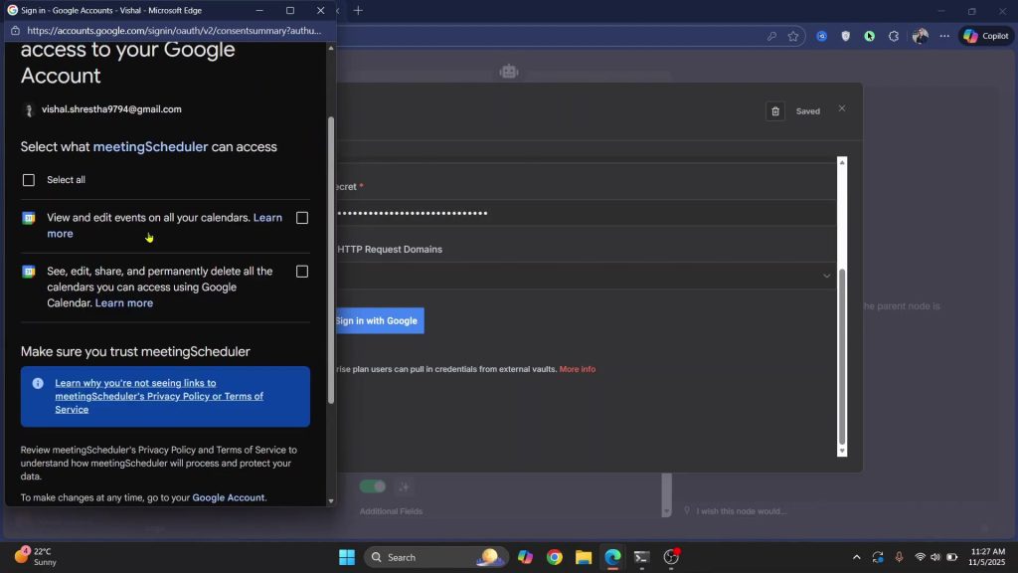Tick the permanently delete calendars permission checkbox
Viewport: 1018px width, 573px height.
point(302,272)
